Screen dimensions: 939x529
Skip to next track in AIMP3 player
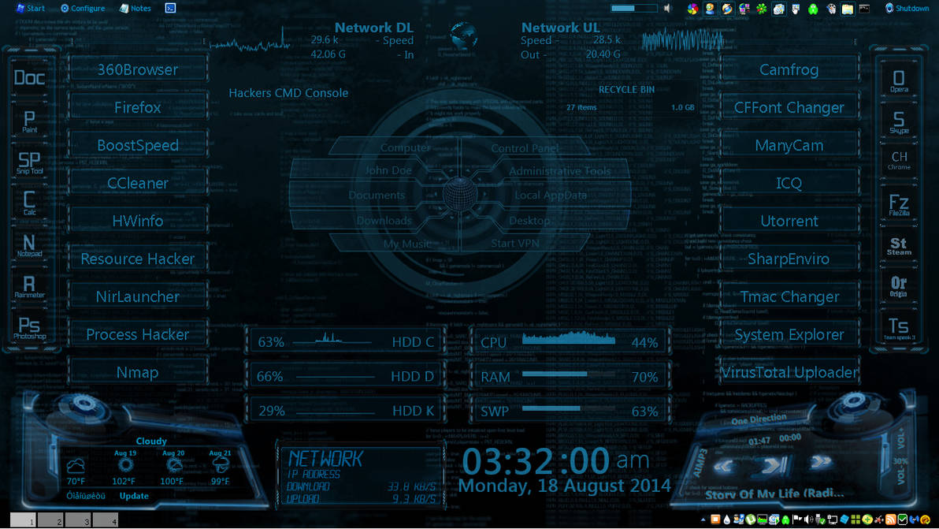820,462
